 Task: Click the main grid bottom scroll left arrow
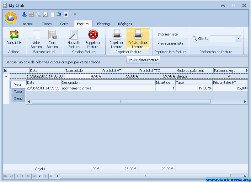[x=57, y=176]
